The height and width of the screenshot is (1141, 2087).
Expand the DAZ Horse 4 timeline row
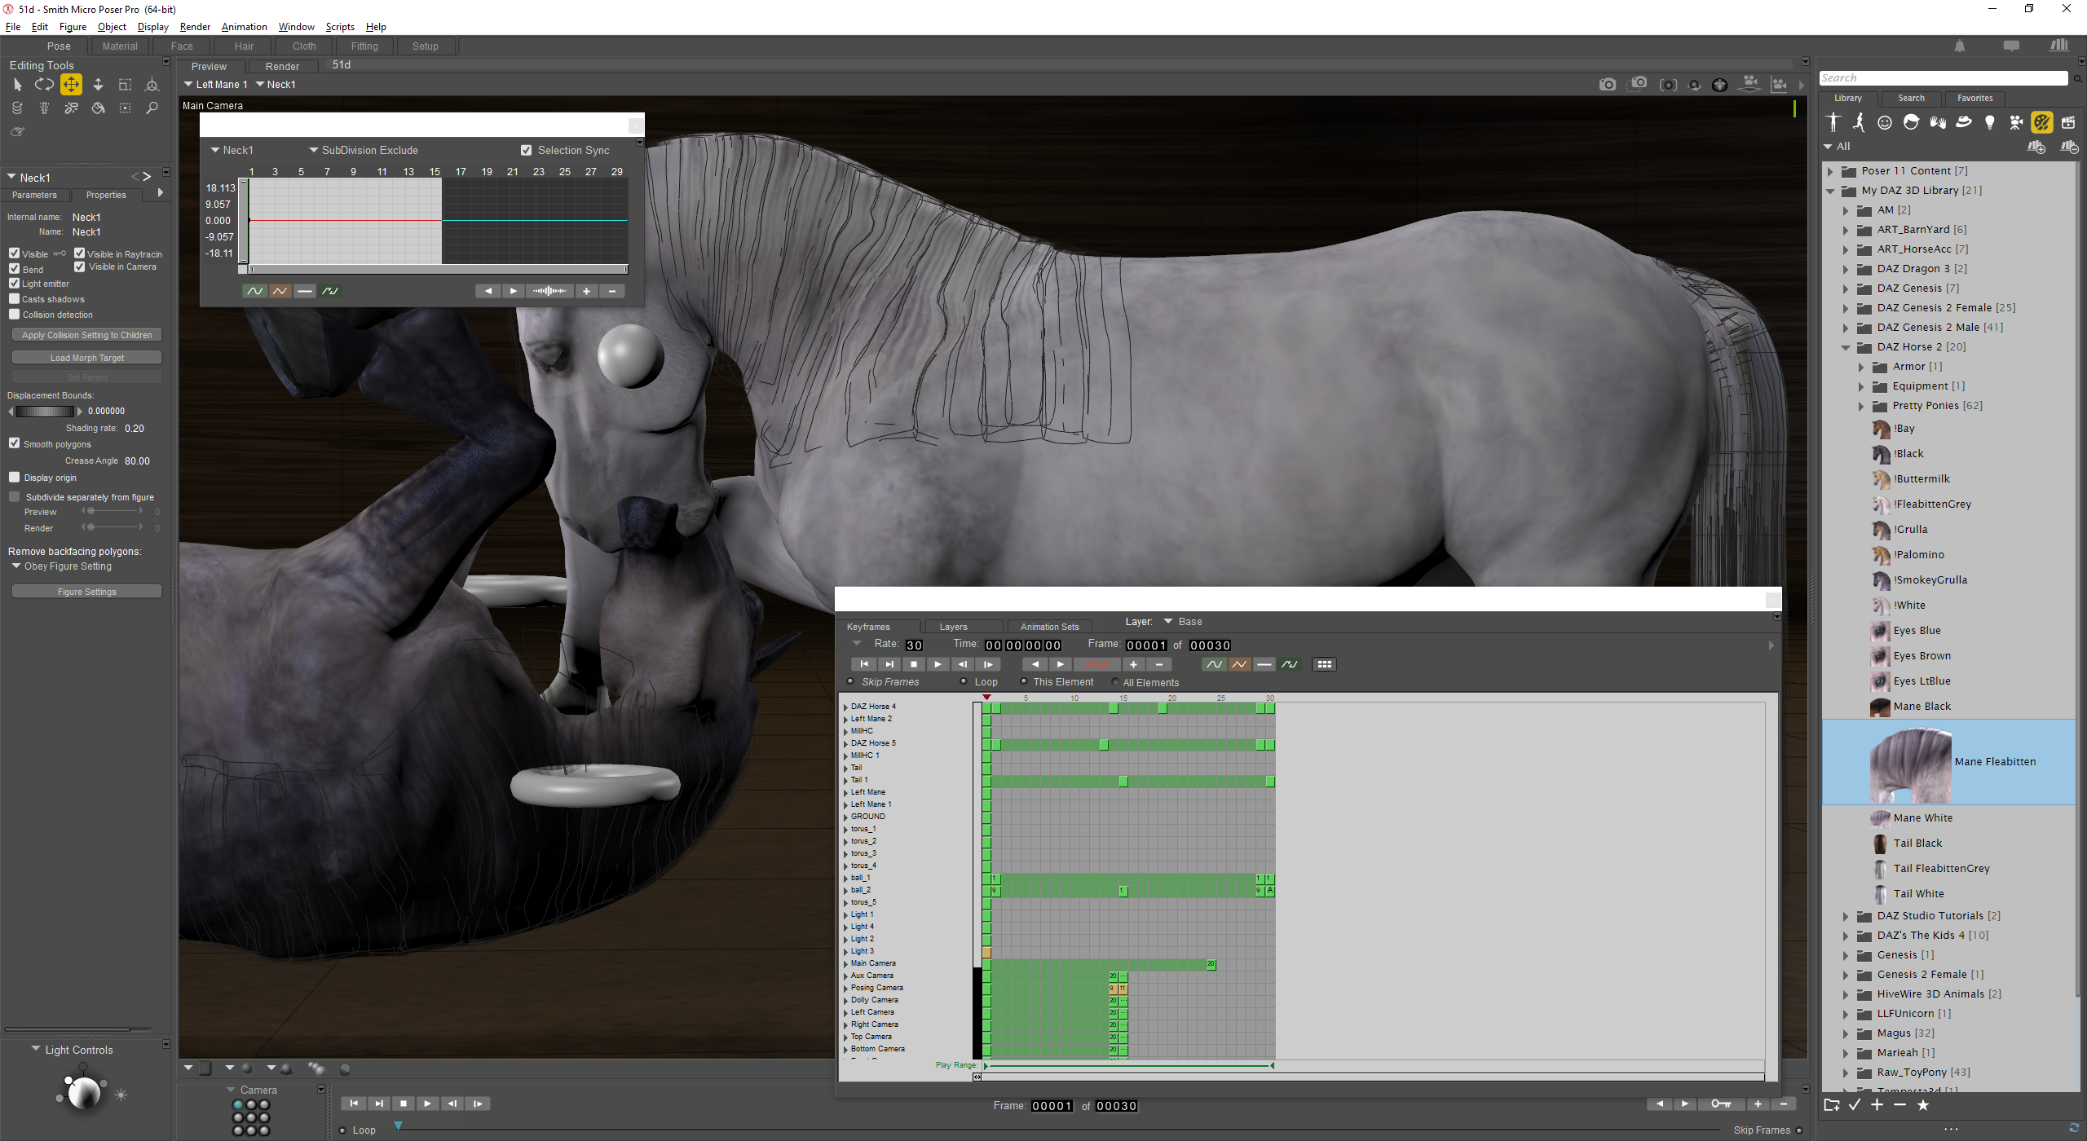point(845,707)
